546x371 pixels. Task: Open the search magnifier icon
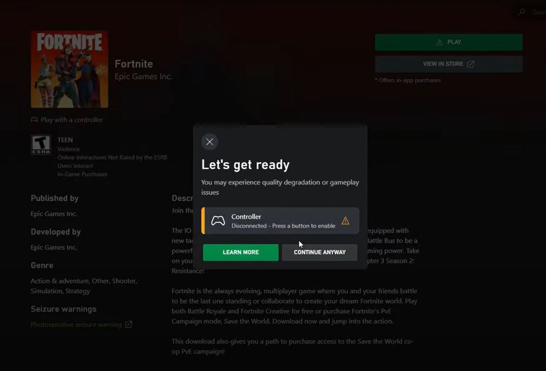(522, 12)
